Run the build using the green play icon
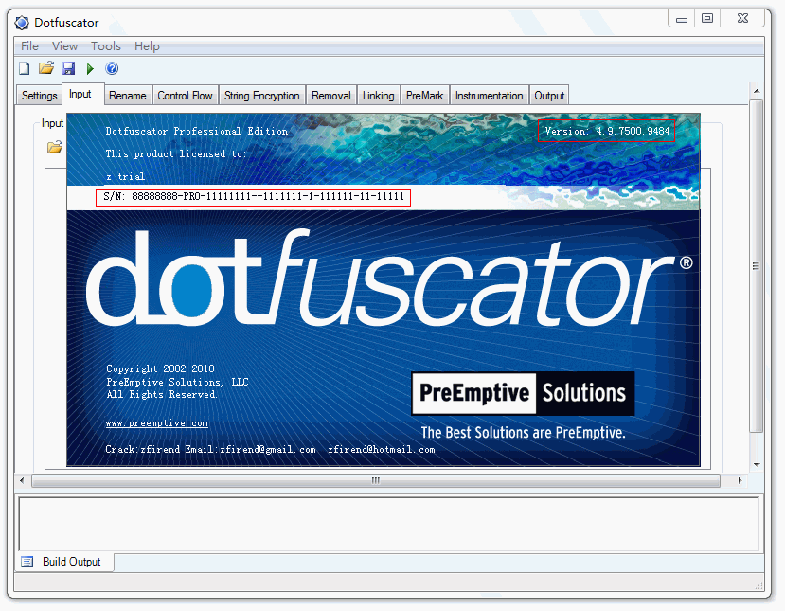The image size is (785, 611). 90,68
